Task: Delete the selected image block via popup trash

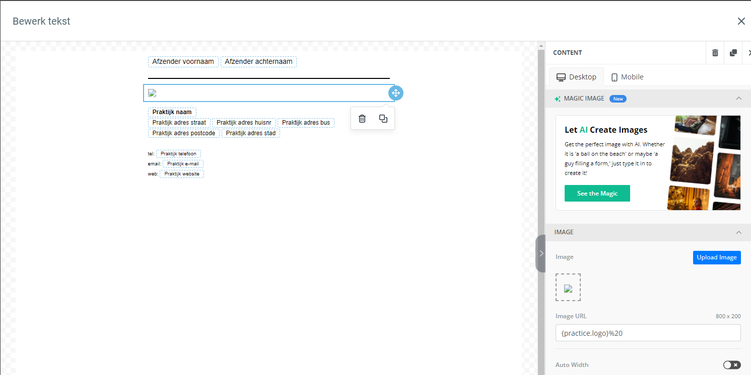Action: 362,119
